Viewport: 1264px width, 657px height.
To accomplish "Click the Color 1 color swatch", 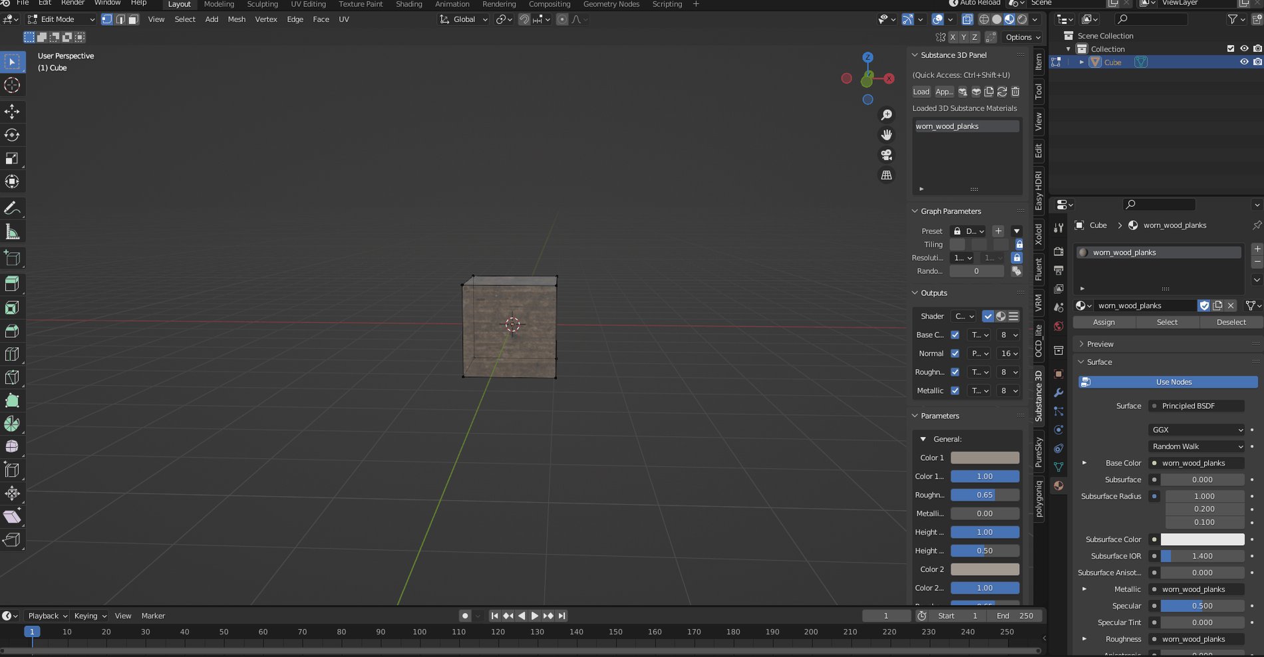I will coord(985,458).
